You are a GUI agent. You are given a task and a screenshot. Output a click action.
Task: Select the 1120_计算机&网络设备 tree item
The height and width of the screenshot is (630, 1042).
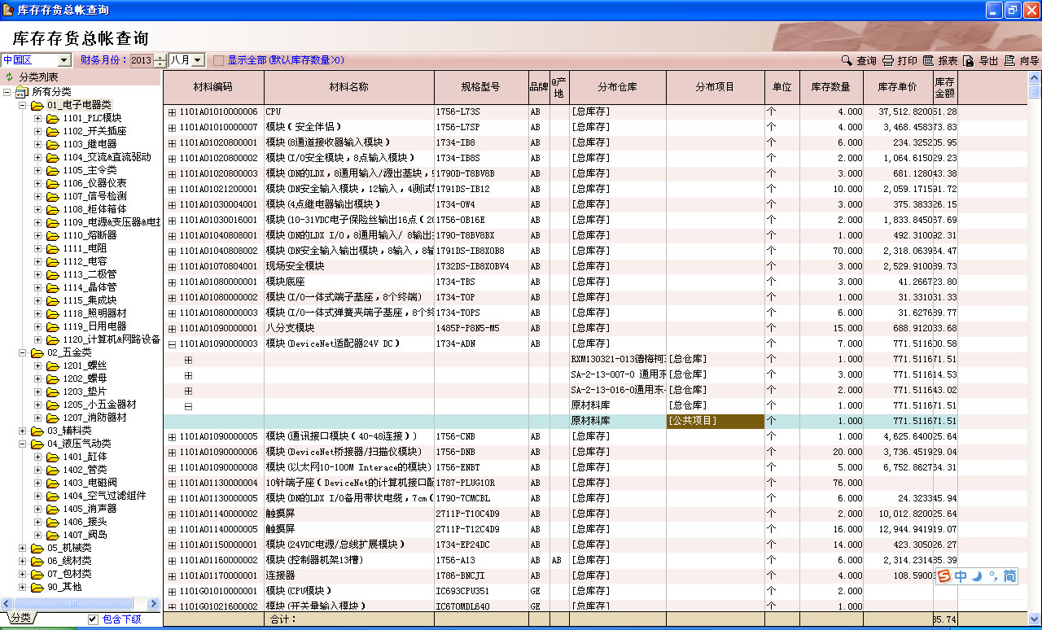coord(112,339)
